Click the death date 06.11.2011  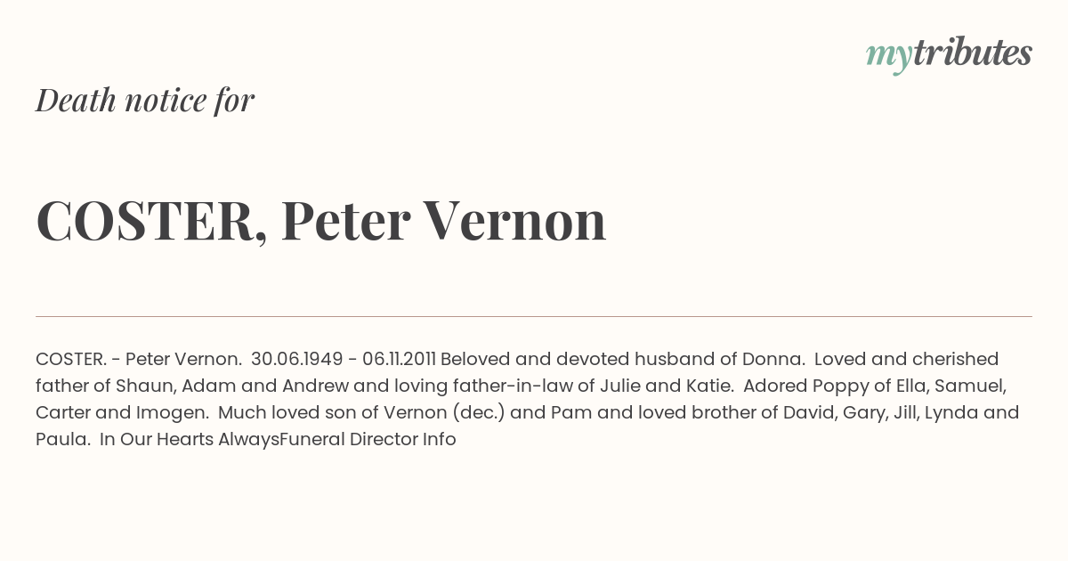(x=399, y=359)
